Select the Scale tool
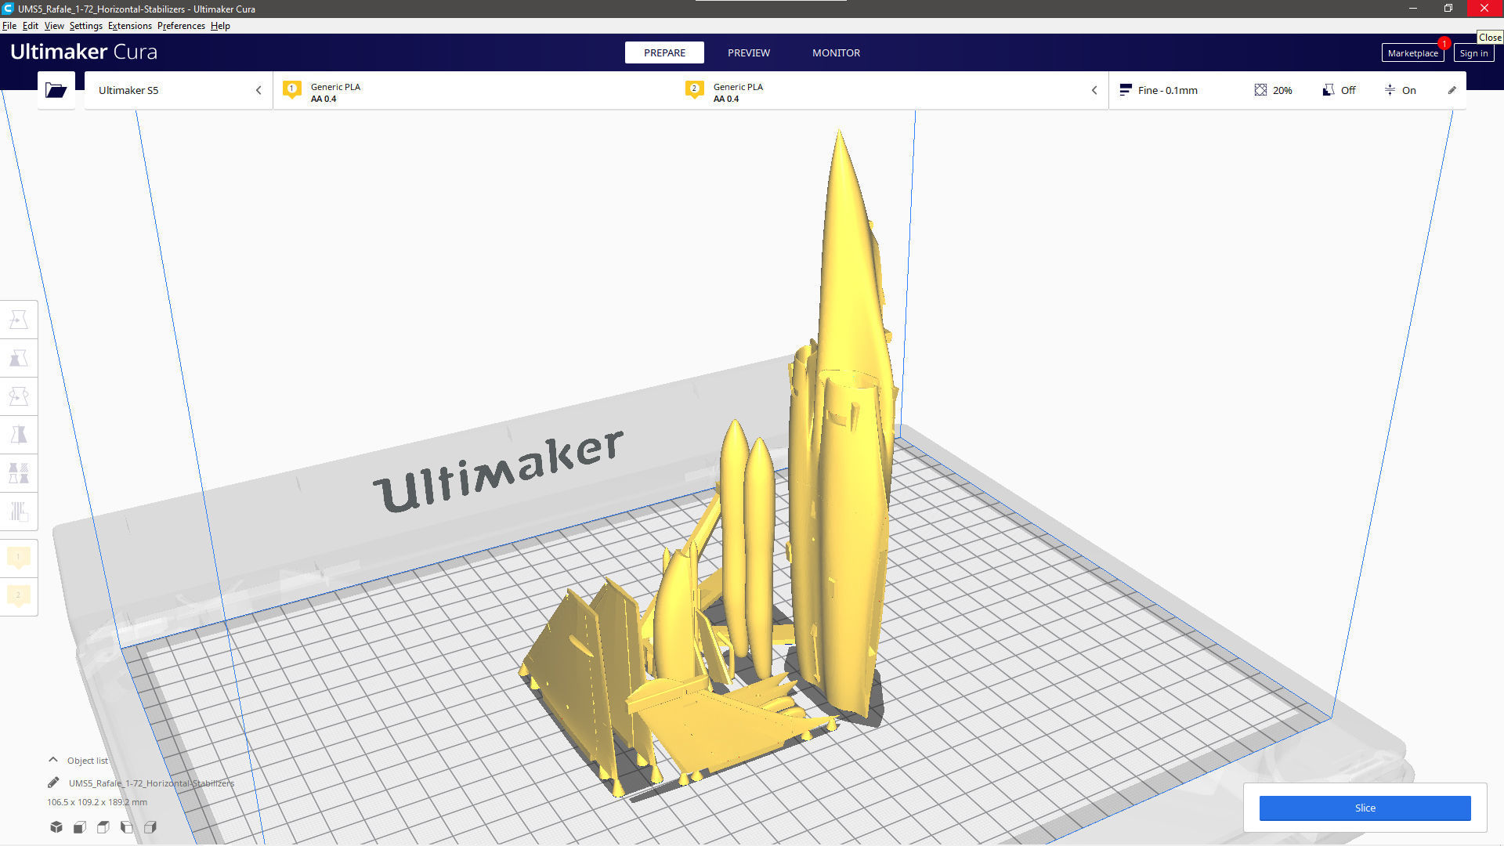 [x=18, y=358]
